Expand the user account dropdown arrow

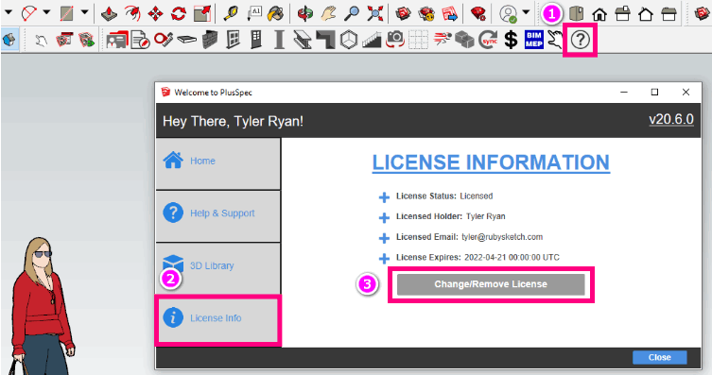tap(526, 12)
